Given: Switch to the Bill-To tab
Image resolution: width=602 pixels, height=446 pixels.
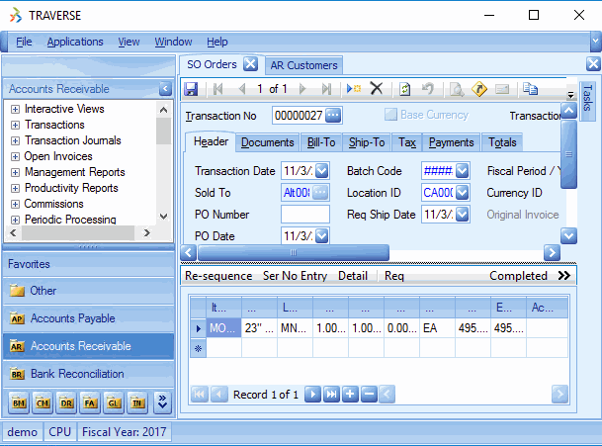Looking at the screenshot, I should tap(321, 142).
